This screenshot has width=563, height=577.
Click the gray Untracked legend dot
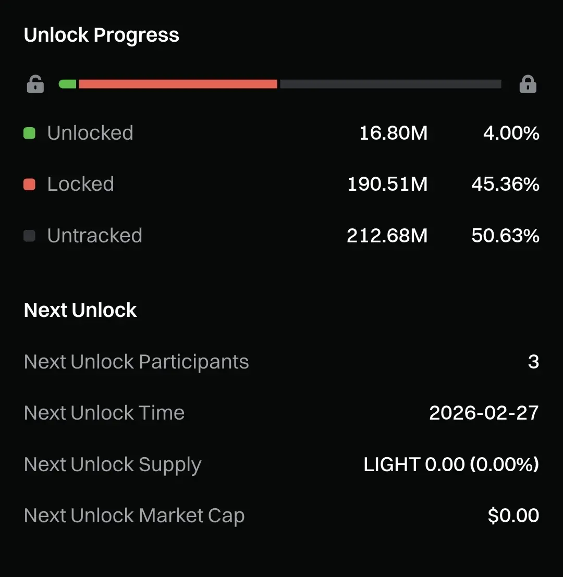30,236
